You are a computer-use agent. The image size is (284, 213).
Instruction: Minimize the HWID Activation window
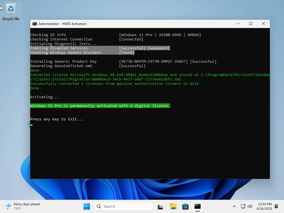(238, 24)
